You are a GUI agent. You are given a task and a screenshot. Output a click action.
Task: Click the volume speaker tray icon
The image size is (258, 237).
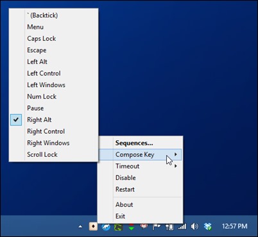coord(194,226)
